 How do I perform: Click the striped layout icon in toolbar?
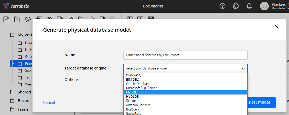point(151,18)
